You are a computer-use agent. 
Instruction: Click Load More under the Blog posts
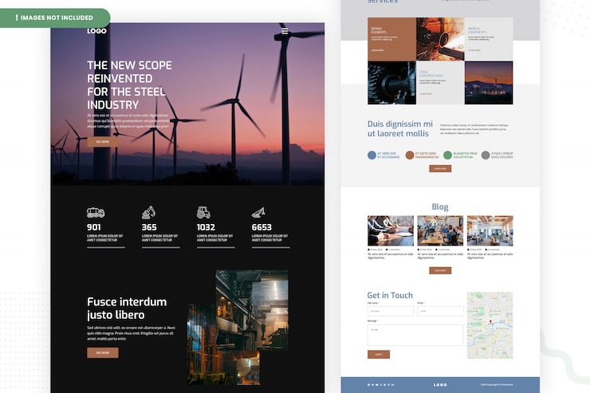[440, 270]
